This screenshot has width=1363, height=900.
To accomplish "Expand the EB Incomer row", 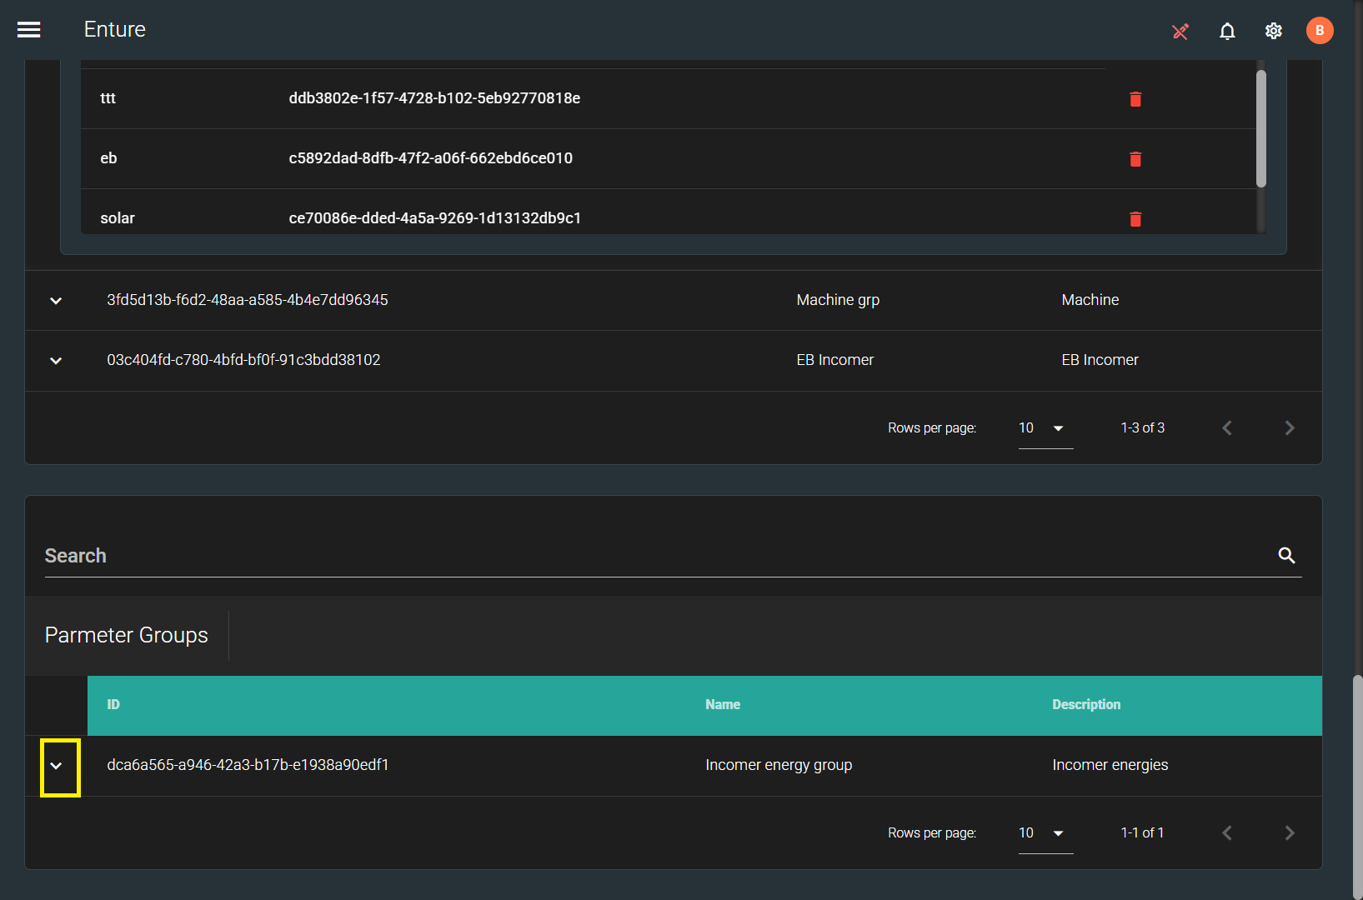I will tap(56, 361).
